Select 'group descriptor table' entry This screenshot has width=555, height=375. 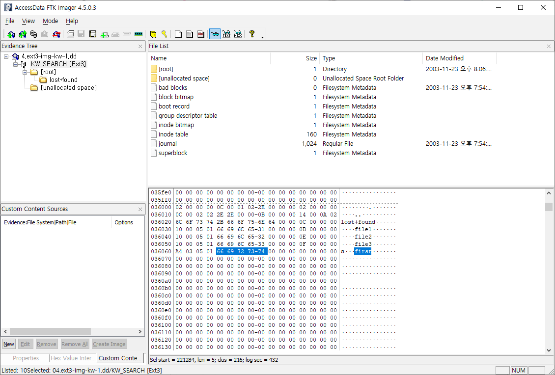pyautogui.click(x=188, y=116)
